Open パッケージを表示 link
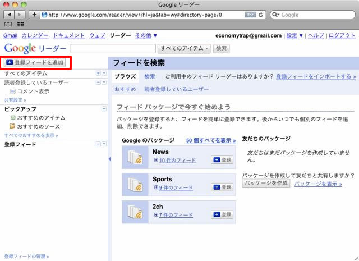The width and height of the screenshot is (359, 261). click(318, 184)
